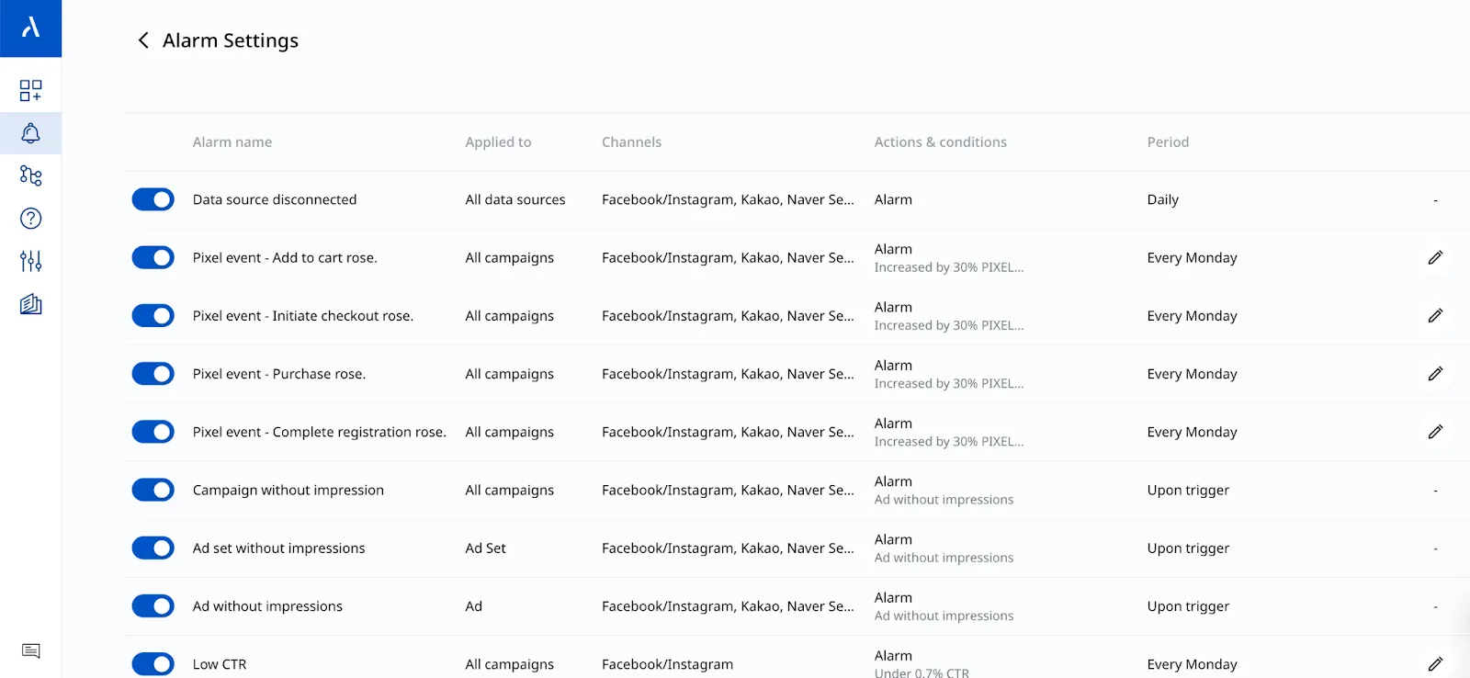This screenshot has height=678, width=1470.
Task: Edit the Pixel event - Complete registration rose alarm
Action: tap(1435, 432)
